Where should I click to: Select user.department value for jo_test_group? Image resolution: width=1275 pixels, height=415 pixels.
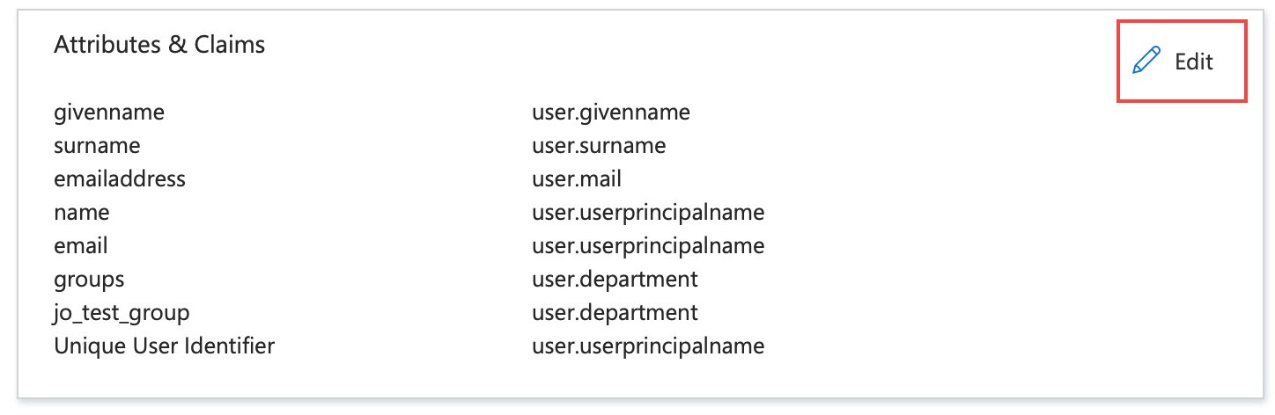coord(615,313)
